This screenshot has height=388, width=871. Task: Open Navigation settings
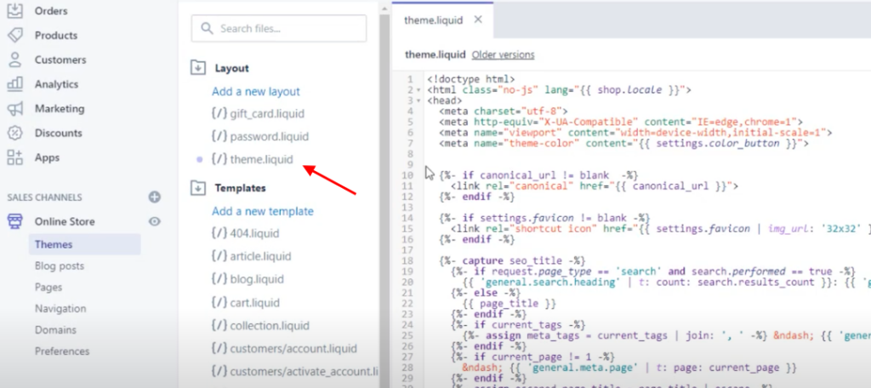[x=60, y=309]
